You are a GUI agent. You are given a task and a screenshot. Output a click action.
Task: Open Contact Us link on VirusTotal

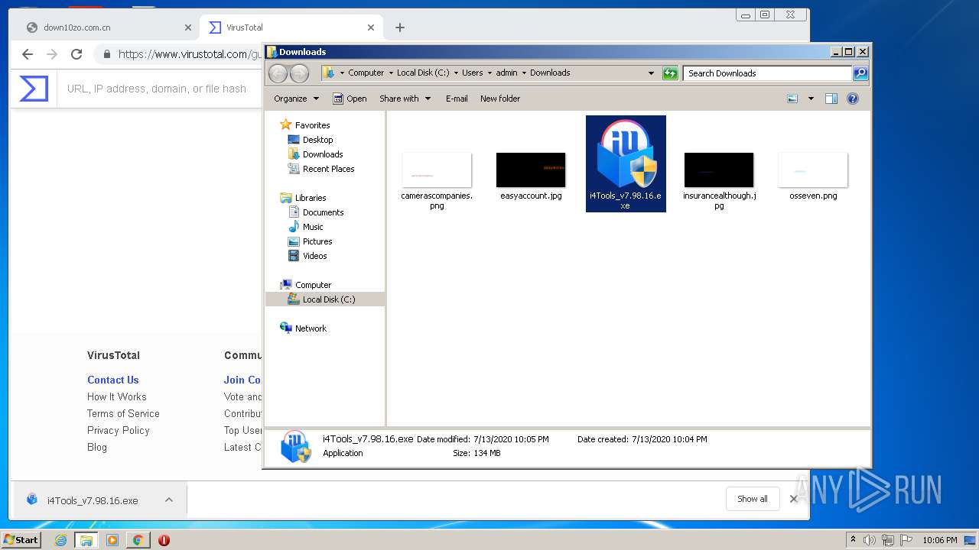[x=112, y=380]
